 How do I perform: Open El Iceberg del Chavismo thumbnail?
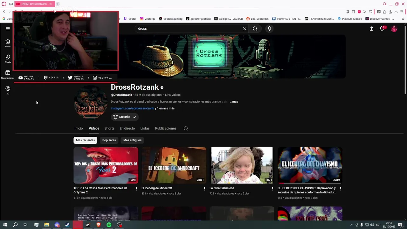[310, 165]
